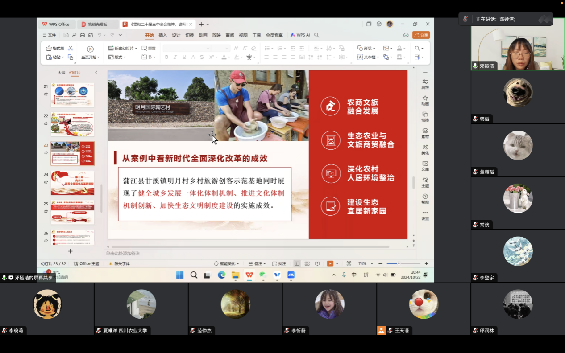Click the 美化 beautify sidebar icon
The width and height of the screenshot is (565, 353).
point(425,149)
